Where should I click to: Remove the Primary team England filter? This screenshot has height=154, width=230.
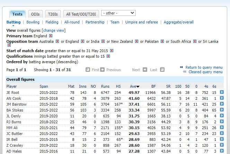(51, 36)
